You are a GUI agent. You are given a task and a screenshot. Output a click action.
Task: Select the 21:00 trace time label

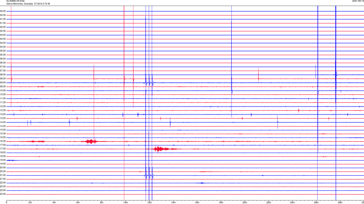click(3, 175)
